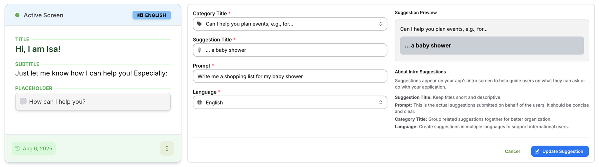Viewport: 599px width, 167px height.
Task: Click the 'How can I help you?' placeholder box
Action: [x=93, y=101]
